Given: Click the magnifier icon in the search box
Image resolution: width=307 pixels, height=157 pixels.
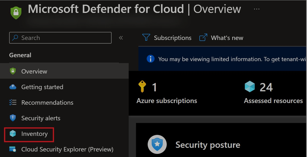Looking at the screenshot, I should pyautogui.click(x=15, y=38).
